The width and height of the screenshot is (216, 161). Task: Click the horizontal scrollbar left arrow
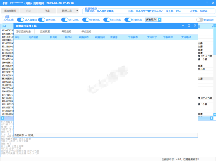pos(2,118)
